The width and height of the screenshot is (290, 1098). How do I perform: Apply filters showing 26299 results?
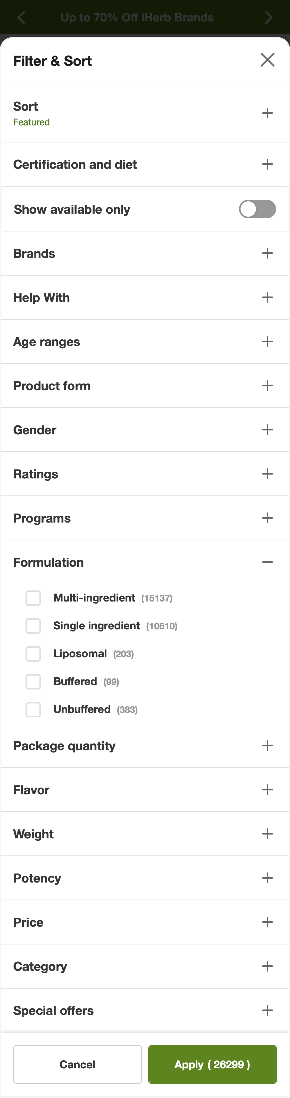pos(212,1064)
